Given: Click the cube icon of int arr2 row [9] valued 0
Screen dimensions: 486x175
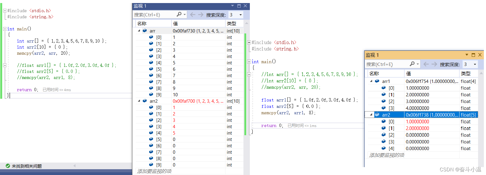Looking at the screenshot, I should (151, 165).
